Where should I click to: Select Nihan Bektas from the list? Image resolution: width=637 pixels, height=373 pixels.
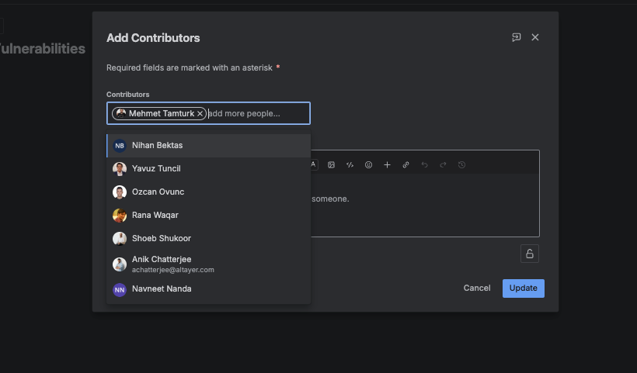click(208, 146)
